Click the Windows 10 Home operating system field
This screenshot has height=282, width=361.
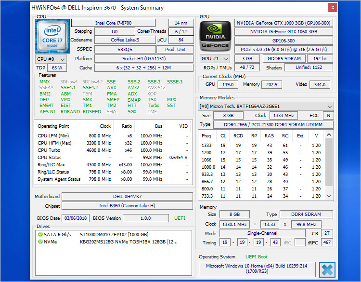[257, 269]
